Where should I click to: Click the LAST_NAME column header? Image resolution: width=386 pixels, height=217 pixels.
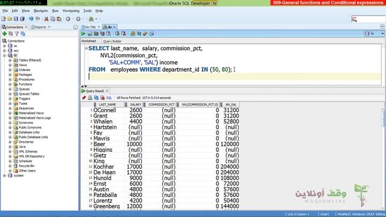[107, 104]
